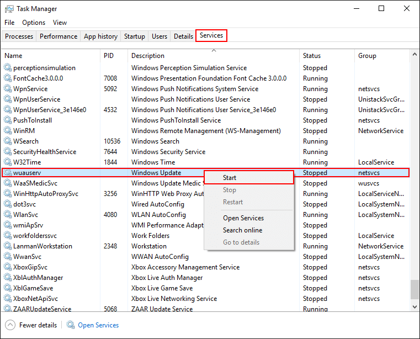Select the WpnUserService_3e146e0 row
This screenshot has width=420, height=339.
click(205, 110)
